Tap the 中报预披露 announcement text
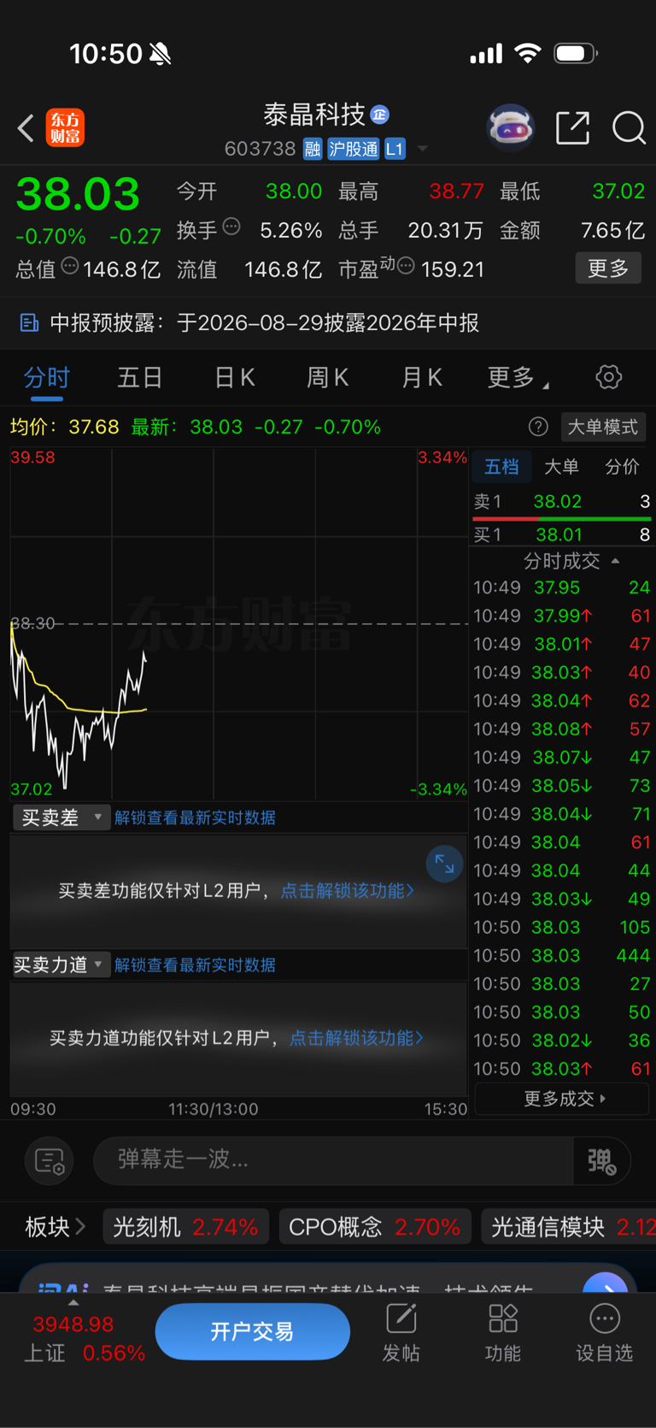 coord(265,322)
